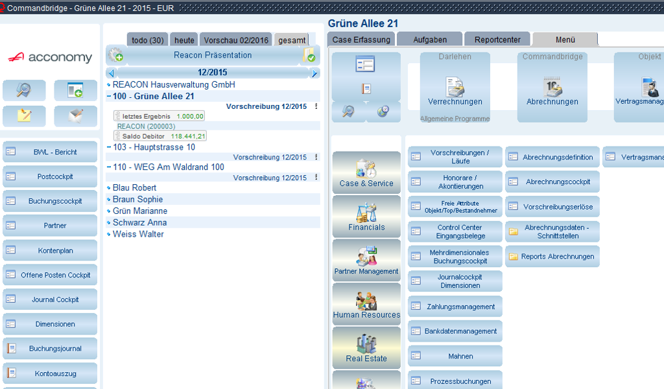This screenshot has width=664, height=389.
Task: Click the yellow note with pencil icon
Action: click(x=24, y=116)
